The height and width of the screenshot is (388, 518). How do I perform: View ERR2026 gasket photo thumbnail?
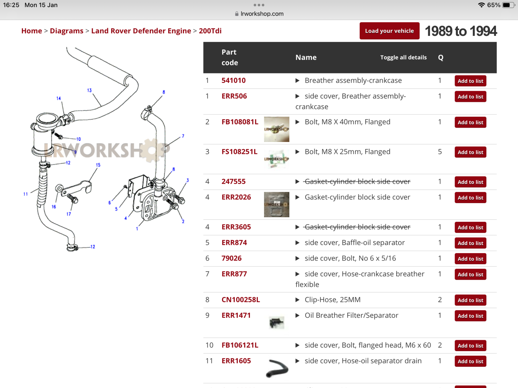pos(276,205)
